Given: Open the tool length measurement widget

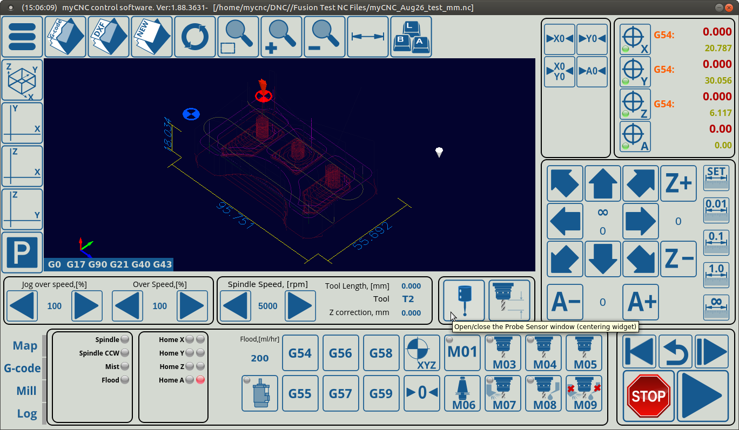Looking at the screenshot, I should (509, 301).
